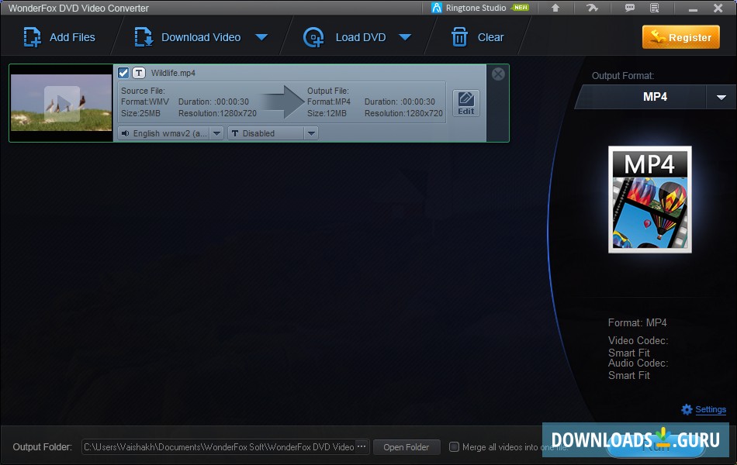
Task: Open the Edit tool for Wildlife.mp4
Action: tap(465, 103)
